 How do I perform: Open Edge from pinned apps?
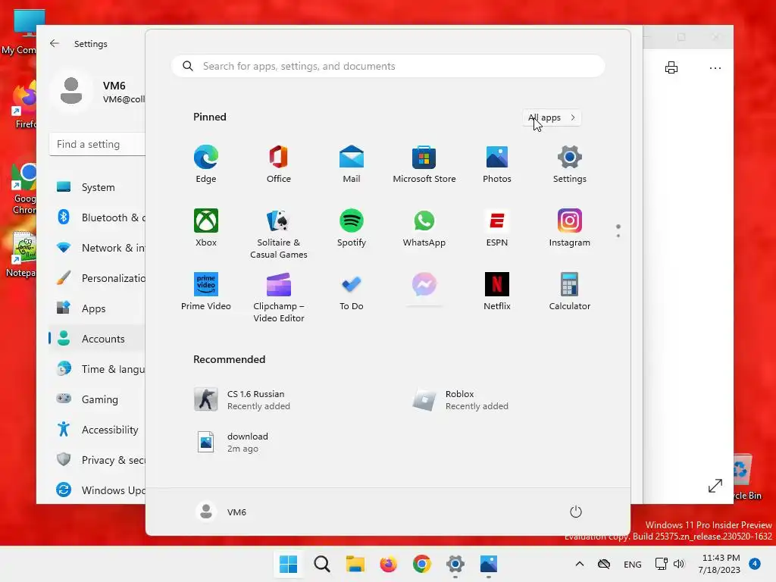(206, 164)
